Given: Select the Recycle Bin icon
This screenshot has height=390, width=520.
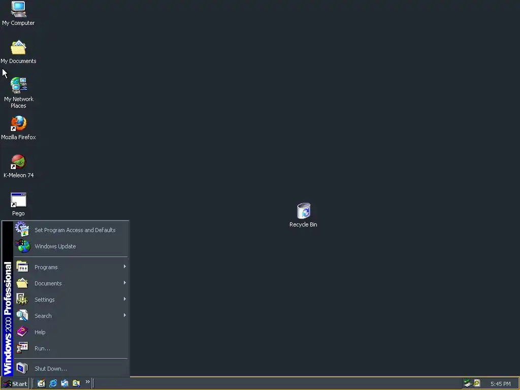Looking at the screenshot, I should tap(303, 215).
